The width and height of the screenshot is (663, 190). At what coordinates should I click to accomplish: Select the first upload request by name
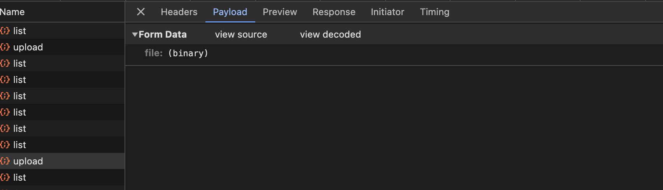pos(28,47)
